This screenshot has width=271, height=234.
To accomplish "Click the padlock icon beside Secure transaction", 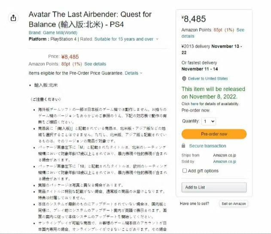I will pos(183,146).
